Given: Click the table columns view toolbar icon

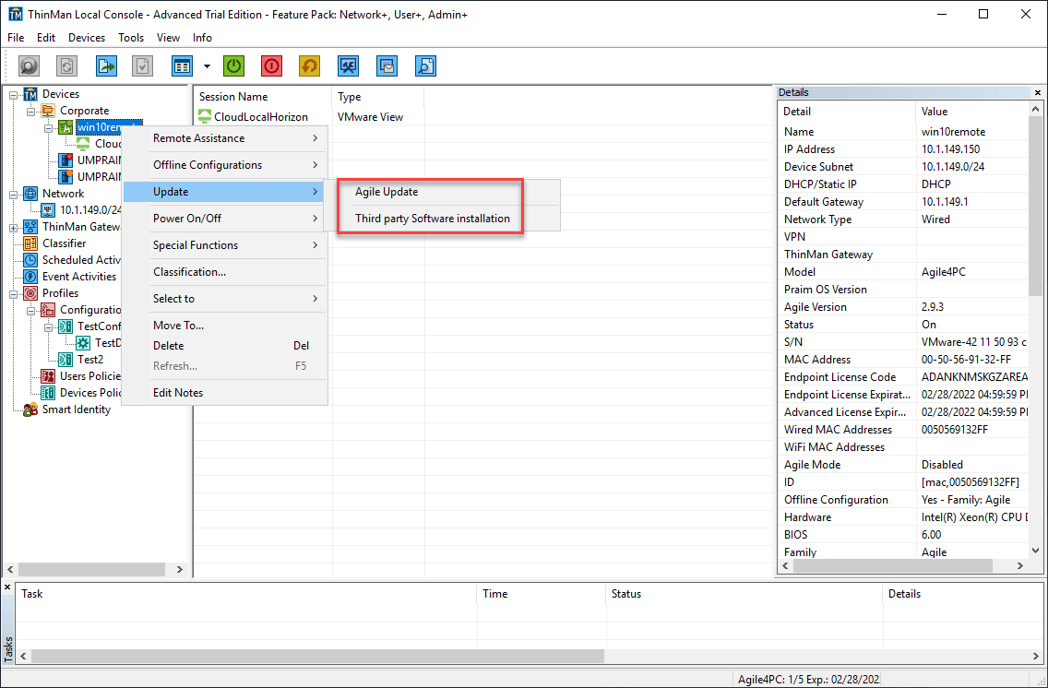Looking at the screenshot, I should pos(183,65).
